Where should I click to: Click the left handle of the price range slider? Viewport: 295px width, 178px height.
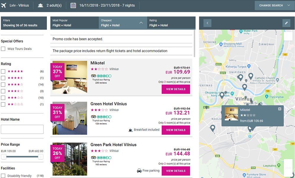tap(4, 157)
